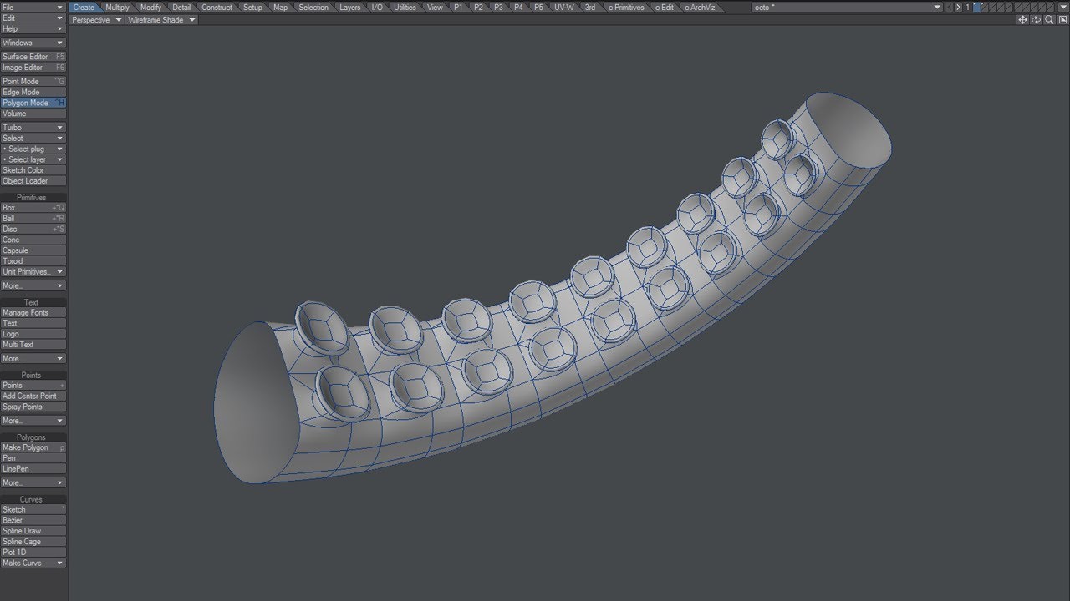Screen dimensions: 1070x601
Task: Click Add Center Point
Action: tap(33, 396)
